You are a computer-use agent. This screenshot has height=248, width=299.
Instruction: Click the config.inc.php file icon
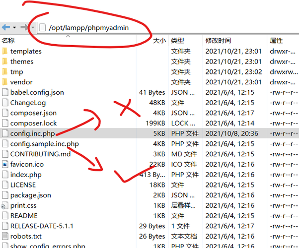(5, 133)
